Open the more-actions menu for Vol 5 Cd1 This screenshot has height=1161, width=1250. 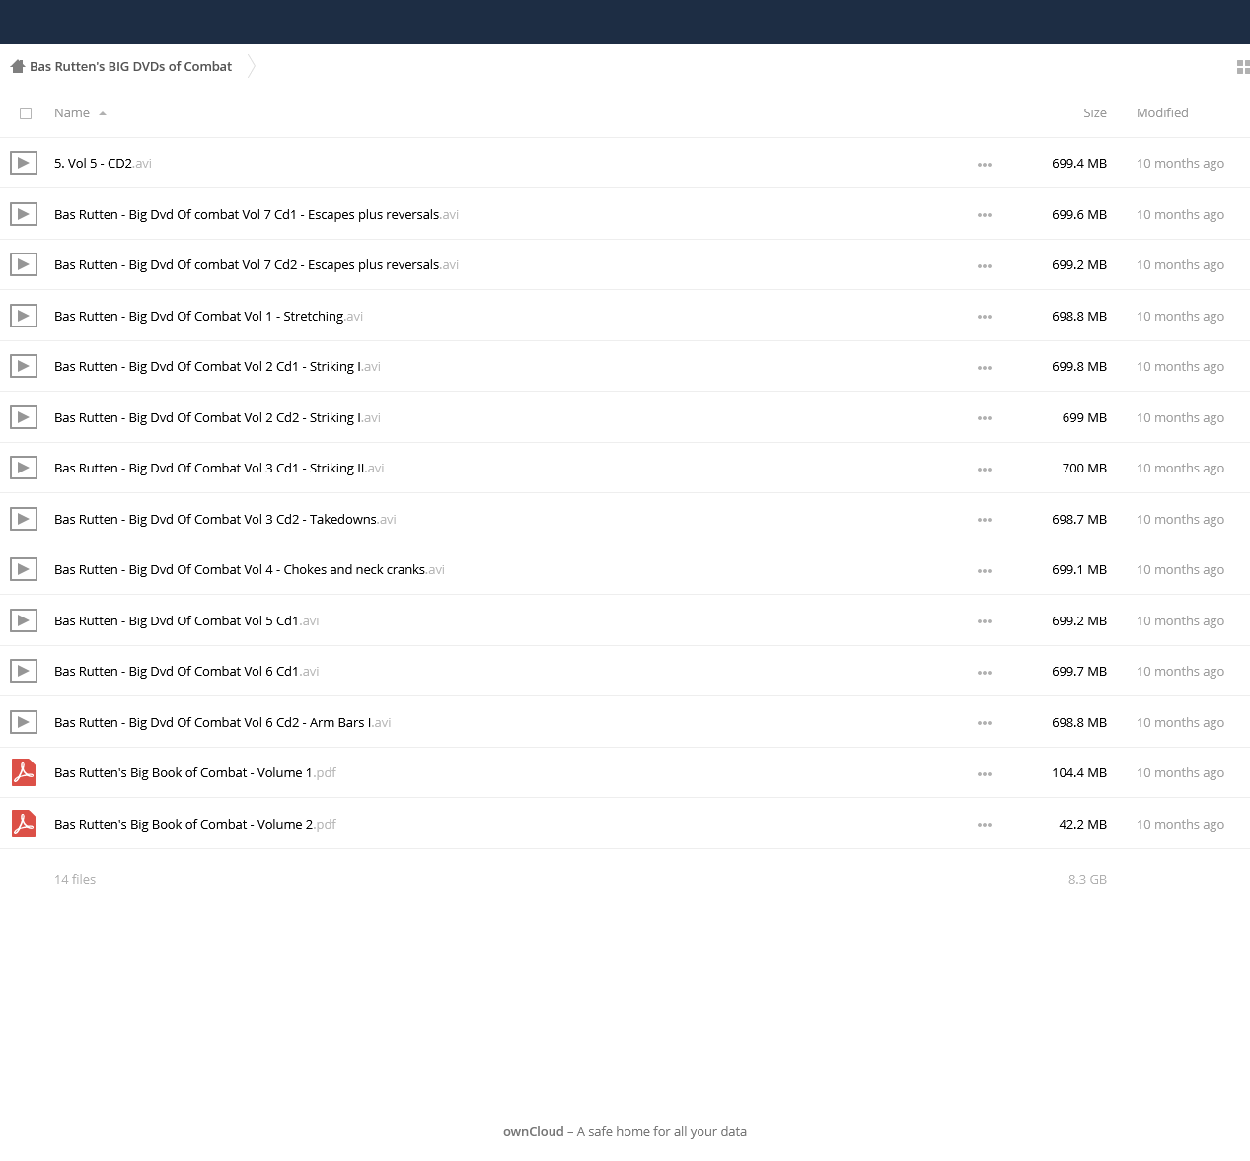[985, 621]
